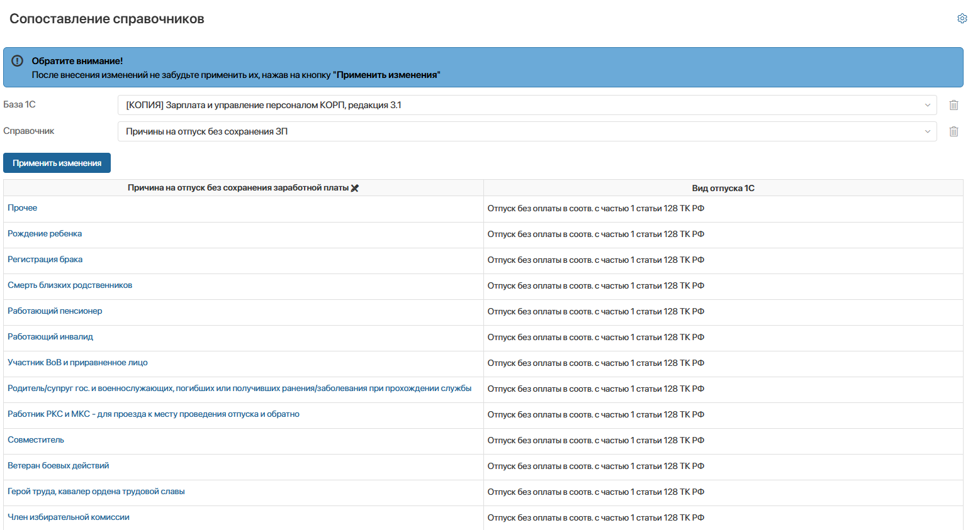This screenshot has height=530, width=968.
Task: Click the Работающий пенсионер link
Action: 55,311
